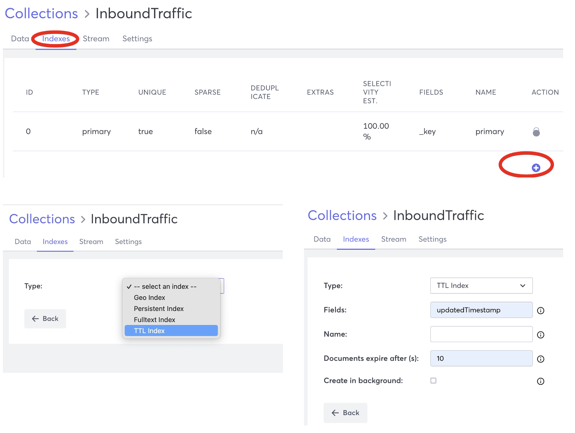Open the Data tab in the index type selection view

tap(23, 242)
